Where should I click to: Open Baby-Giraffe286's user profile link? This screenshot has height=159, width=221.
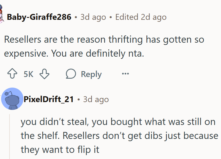coord(39,17)
